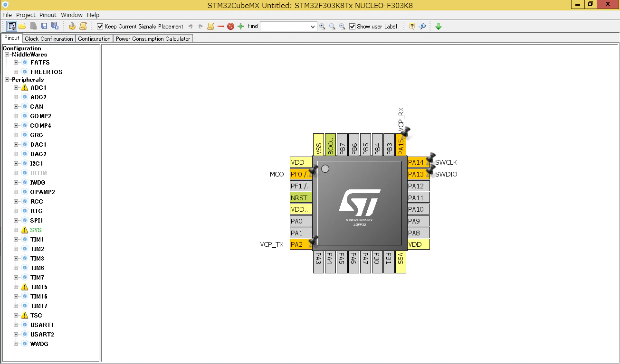Open the Find dropdown list

click(313, 27)
